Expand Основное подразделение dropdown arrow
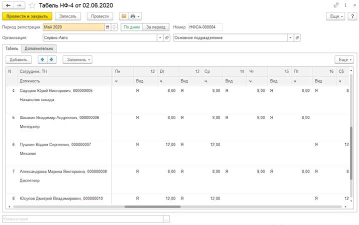This screenshot has height=225, width=359. [x=290, y=37]
